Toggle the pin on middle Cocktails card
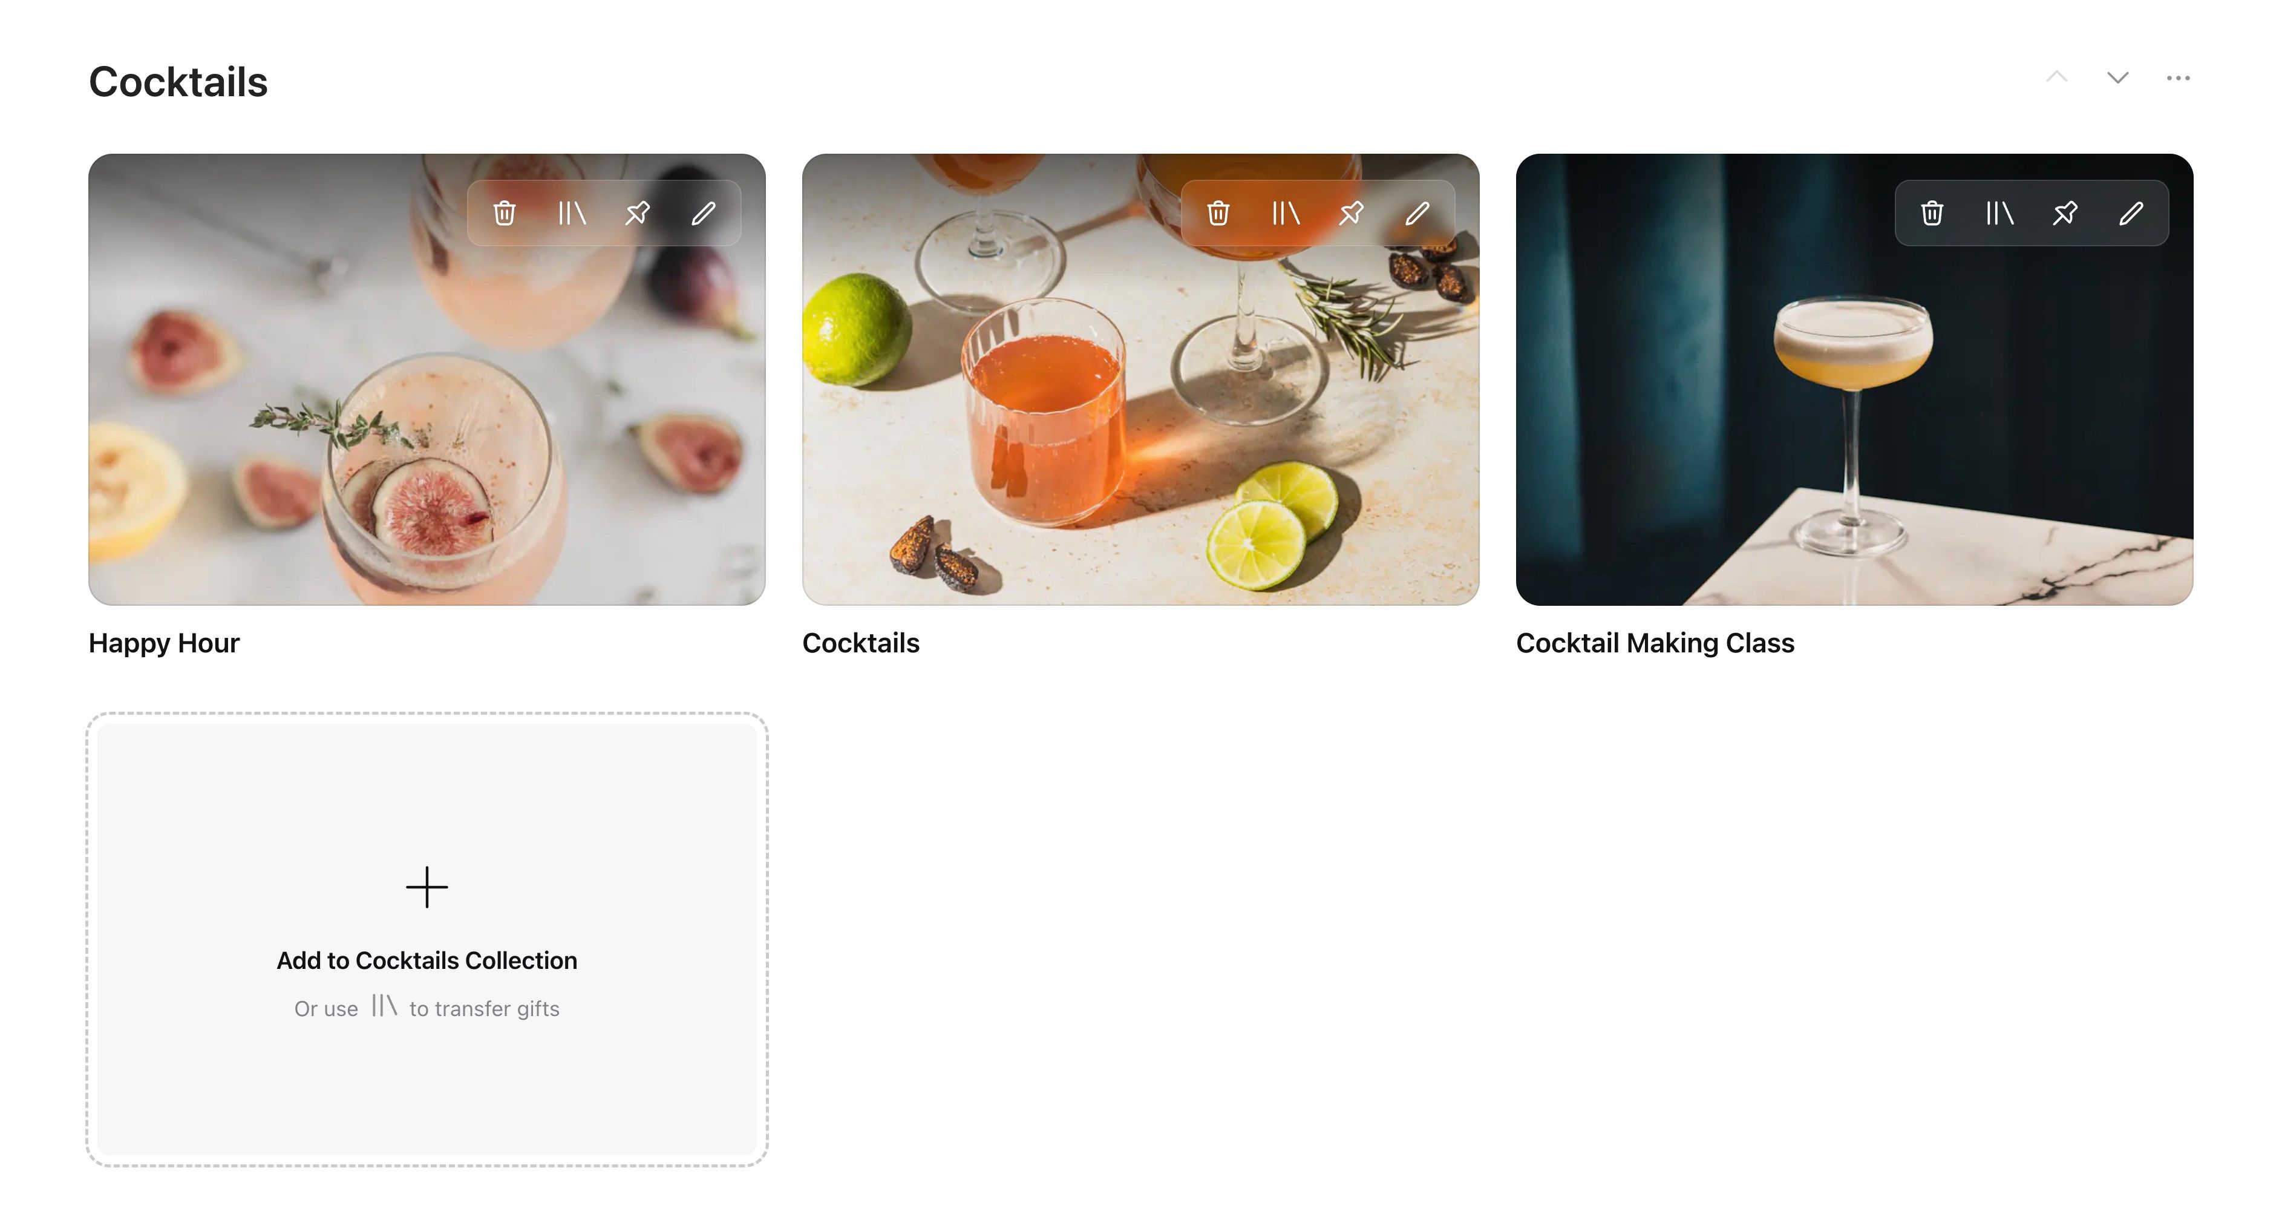 (x=1352, y=212)
